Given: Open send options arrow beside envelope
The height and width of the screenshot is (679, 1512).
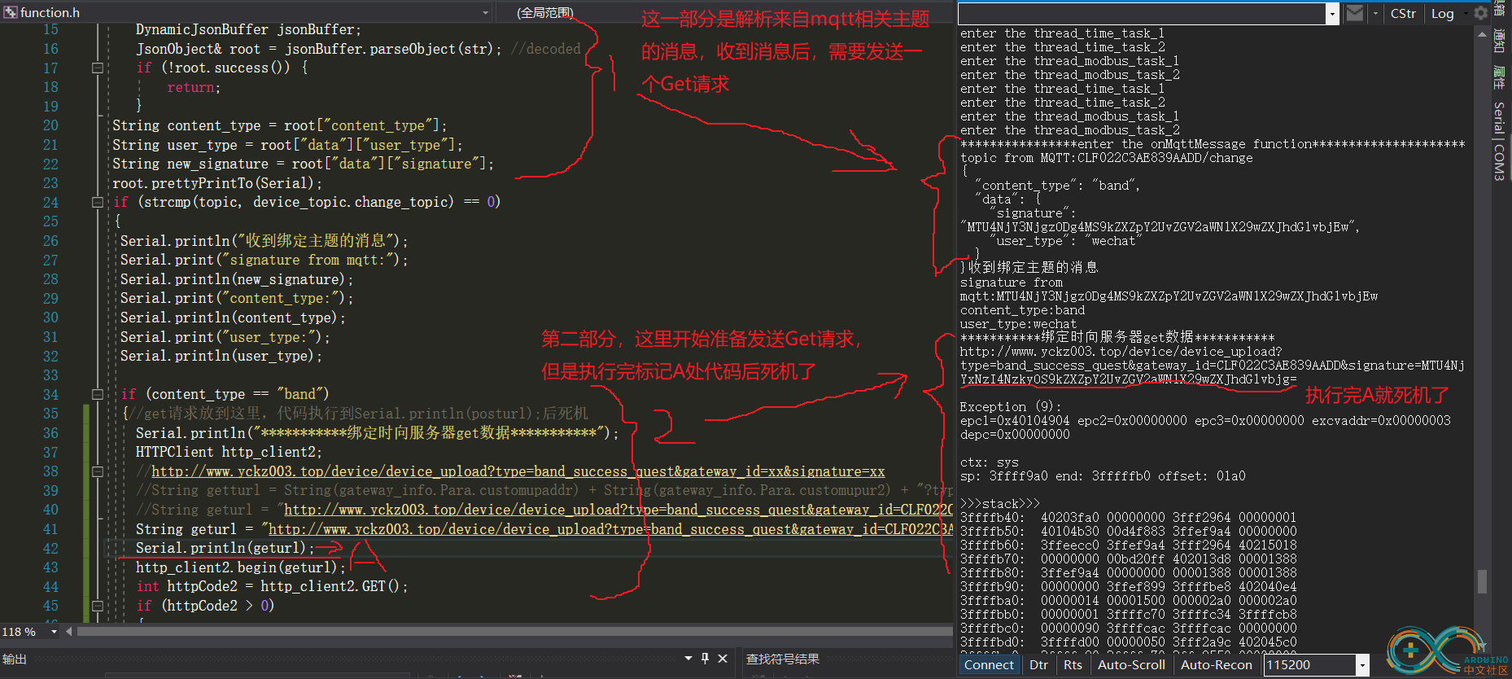Looking at the screenshot, I should coord(1375,14).
